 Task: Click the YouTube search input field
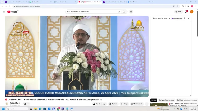[x=92, y=12]
